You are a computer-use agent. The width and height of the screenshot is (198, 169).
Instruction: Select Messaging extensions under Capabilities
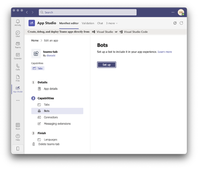click(57, 124)
